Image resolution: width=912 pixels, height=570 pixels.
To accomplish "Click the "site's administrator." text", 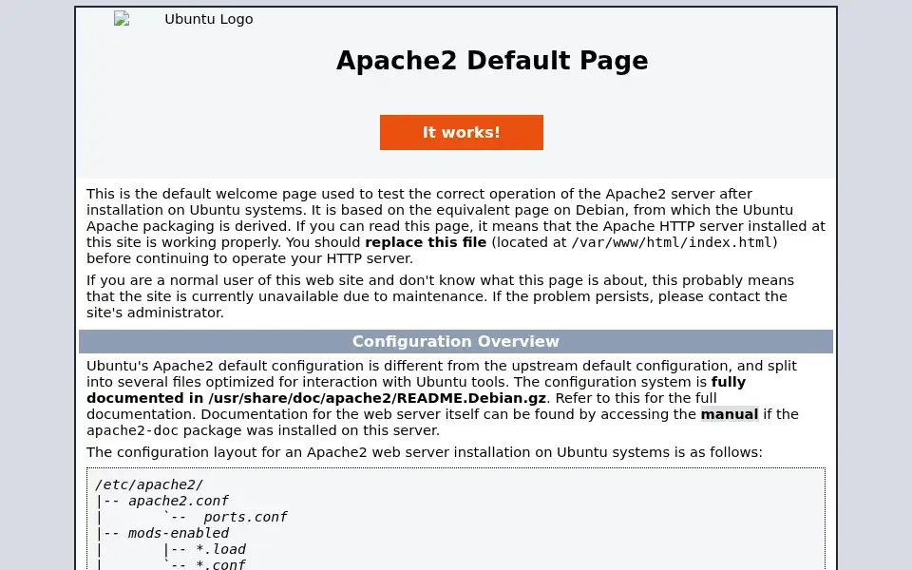I will (x=155, y=313).
